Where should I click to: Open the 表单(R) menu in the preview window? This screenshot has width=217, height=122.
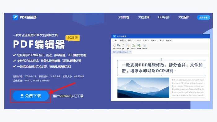click(x=153, y=40)
